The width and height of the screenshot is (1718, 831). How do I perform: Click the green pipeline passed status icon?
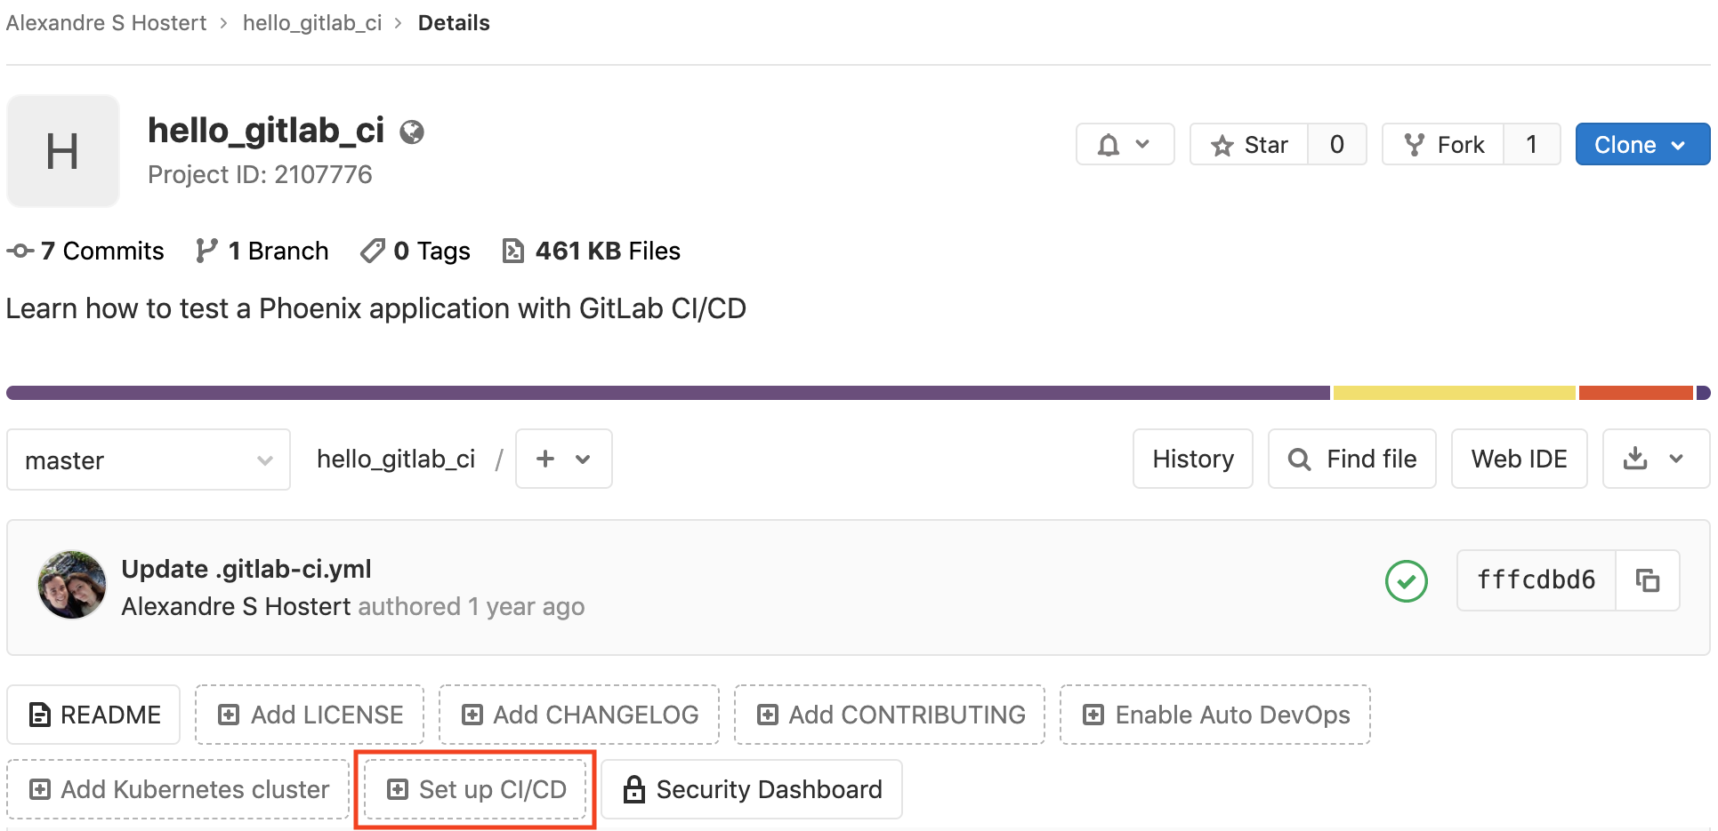pyautogui.click(x=1406, y=581)
